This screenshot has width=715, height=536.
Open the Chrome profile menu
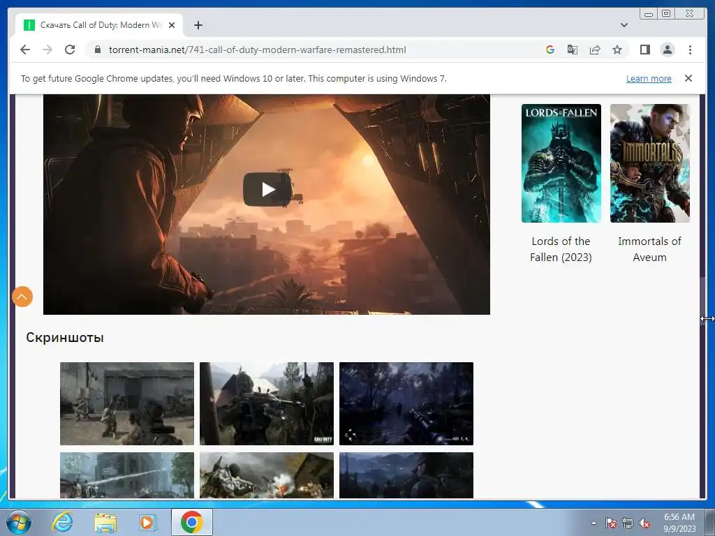coord(667,50)
